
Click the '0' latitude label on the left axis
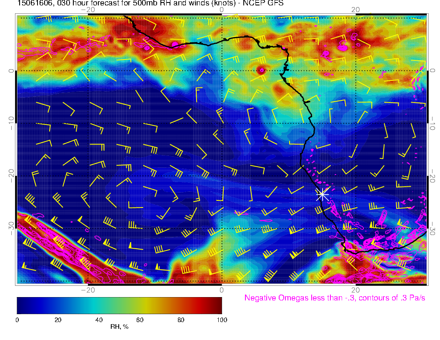tap(11, 71)
